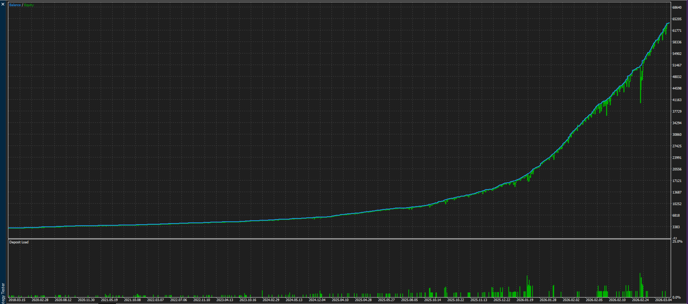Click the 2024.05.13 date on the time axis
This screenshot has width=688, height=304.
[x=294, y=300]
